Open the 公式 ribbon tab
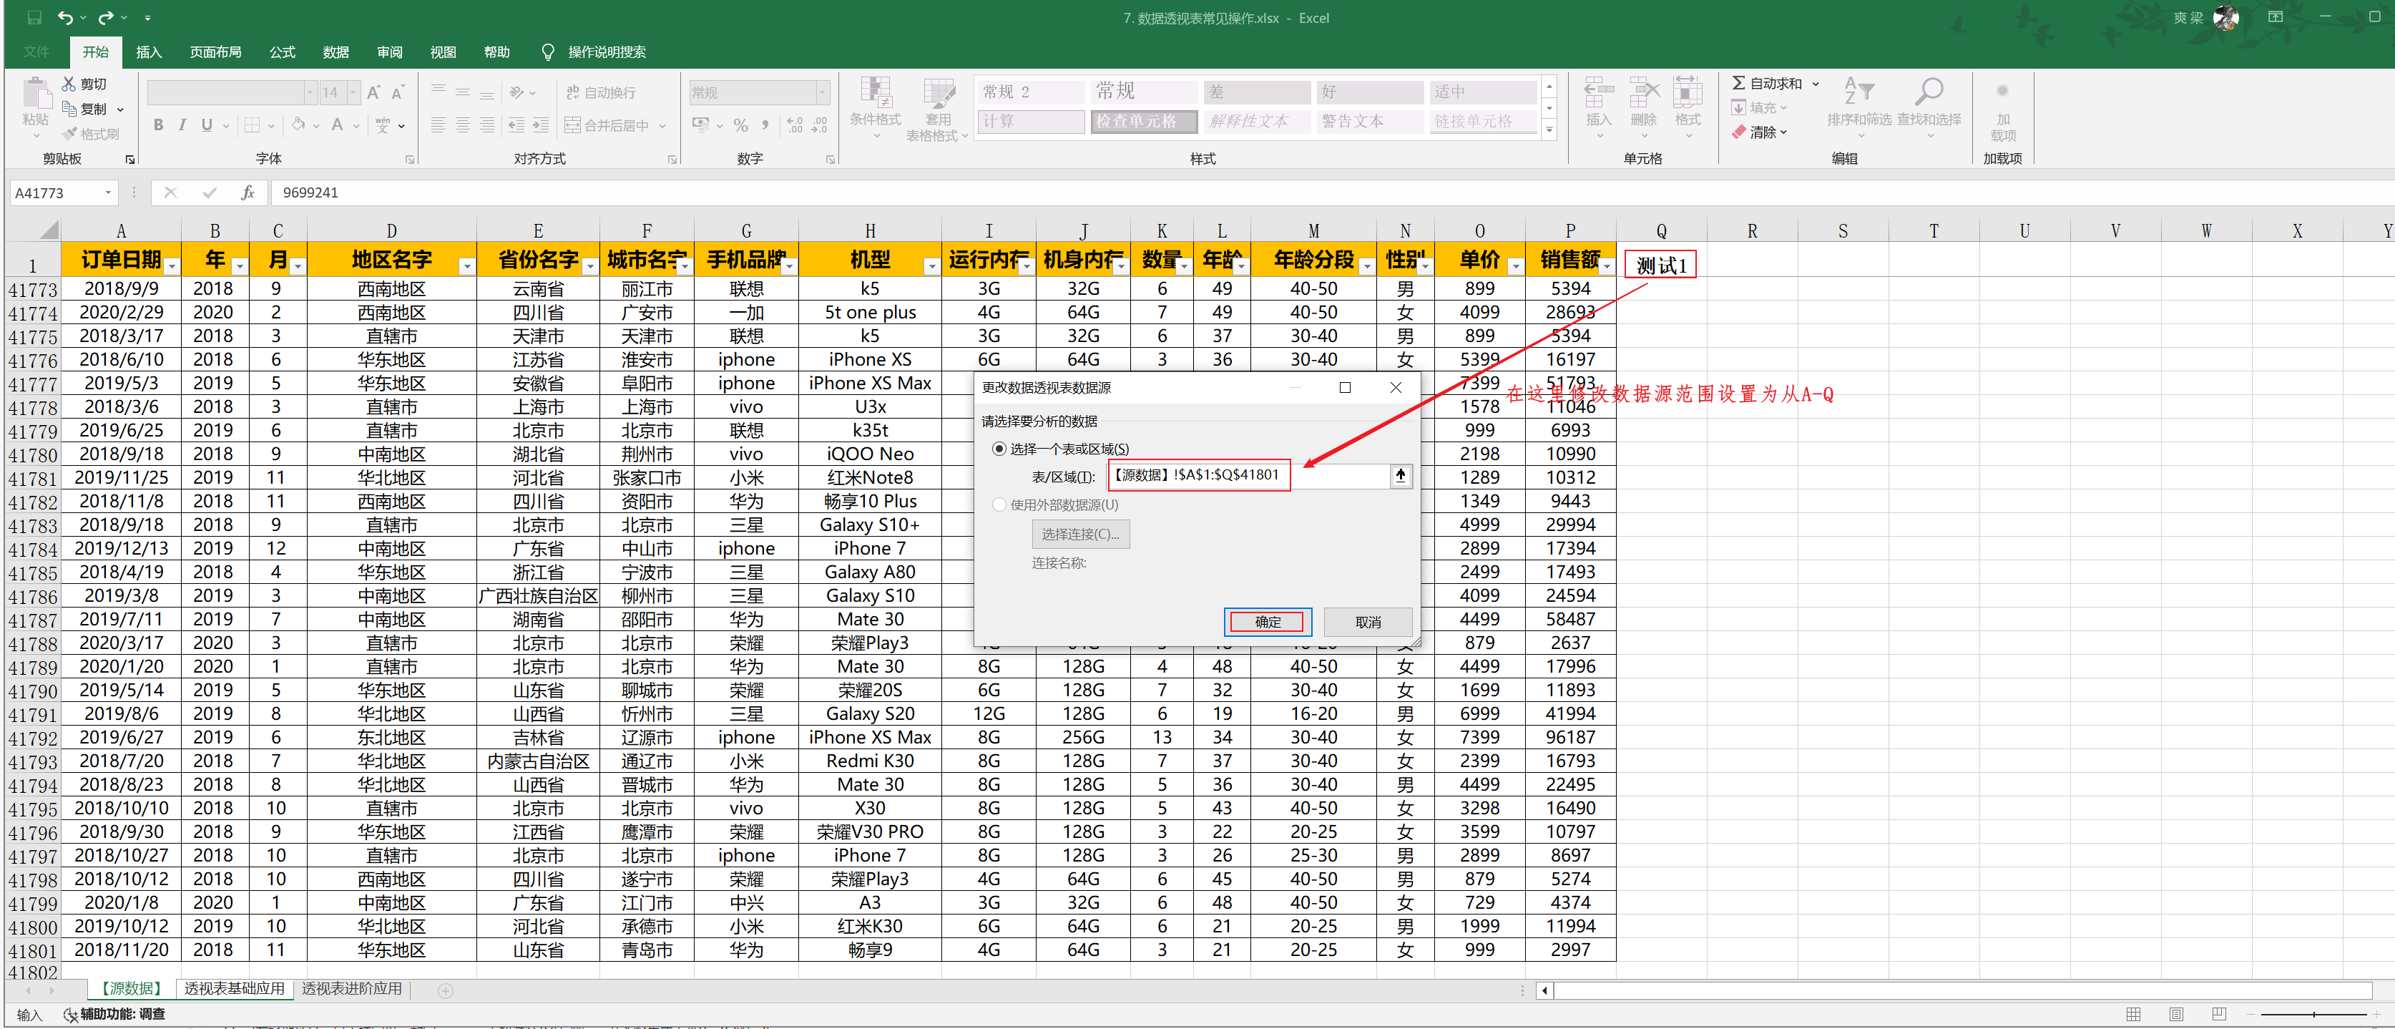The width and height of the screenshot is (2395, 1029). 283,52
